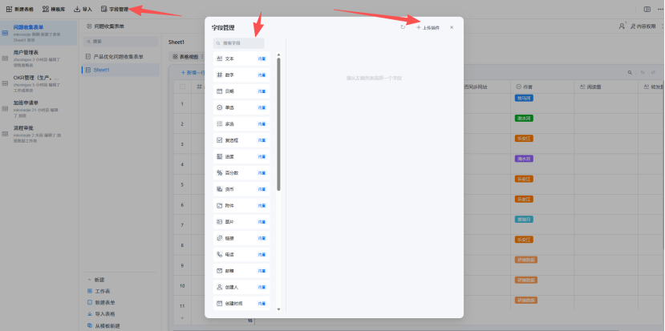Screen dimensions: 665x331
Task: Click the refresh icon in 字段管理 dialog
Action: tap(403, 27)
